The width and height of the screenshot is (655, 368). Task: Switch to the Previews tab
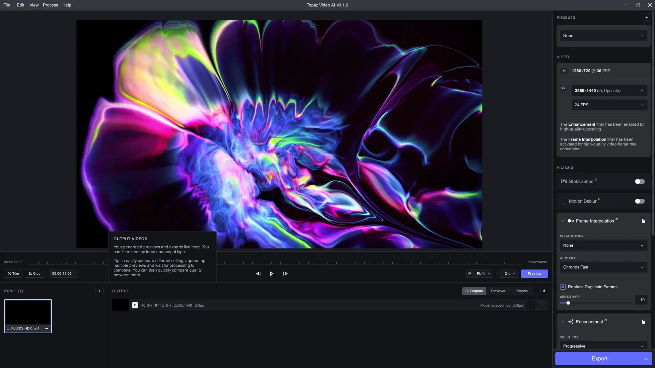pyautogui.click(x=498, y=291)
